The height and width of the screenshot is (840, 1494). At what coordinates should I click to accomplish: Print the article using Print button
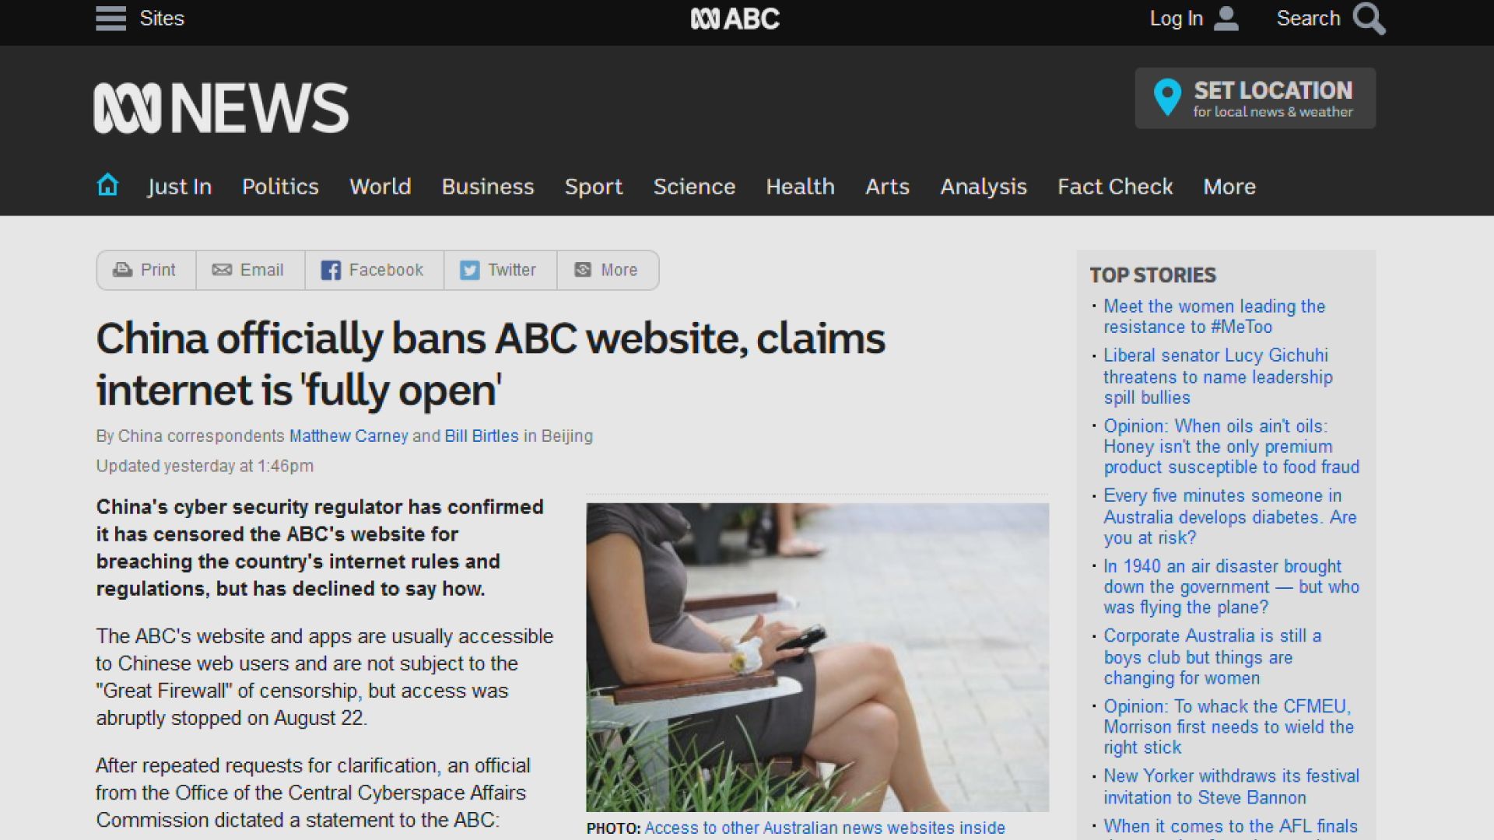[146, 270]
